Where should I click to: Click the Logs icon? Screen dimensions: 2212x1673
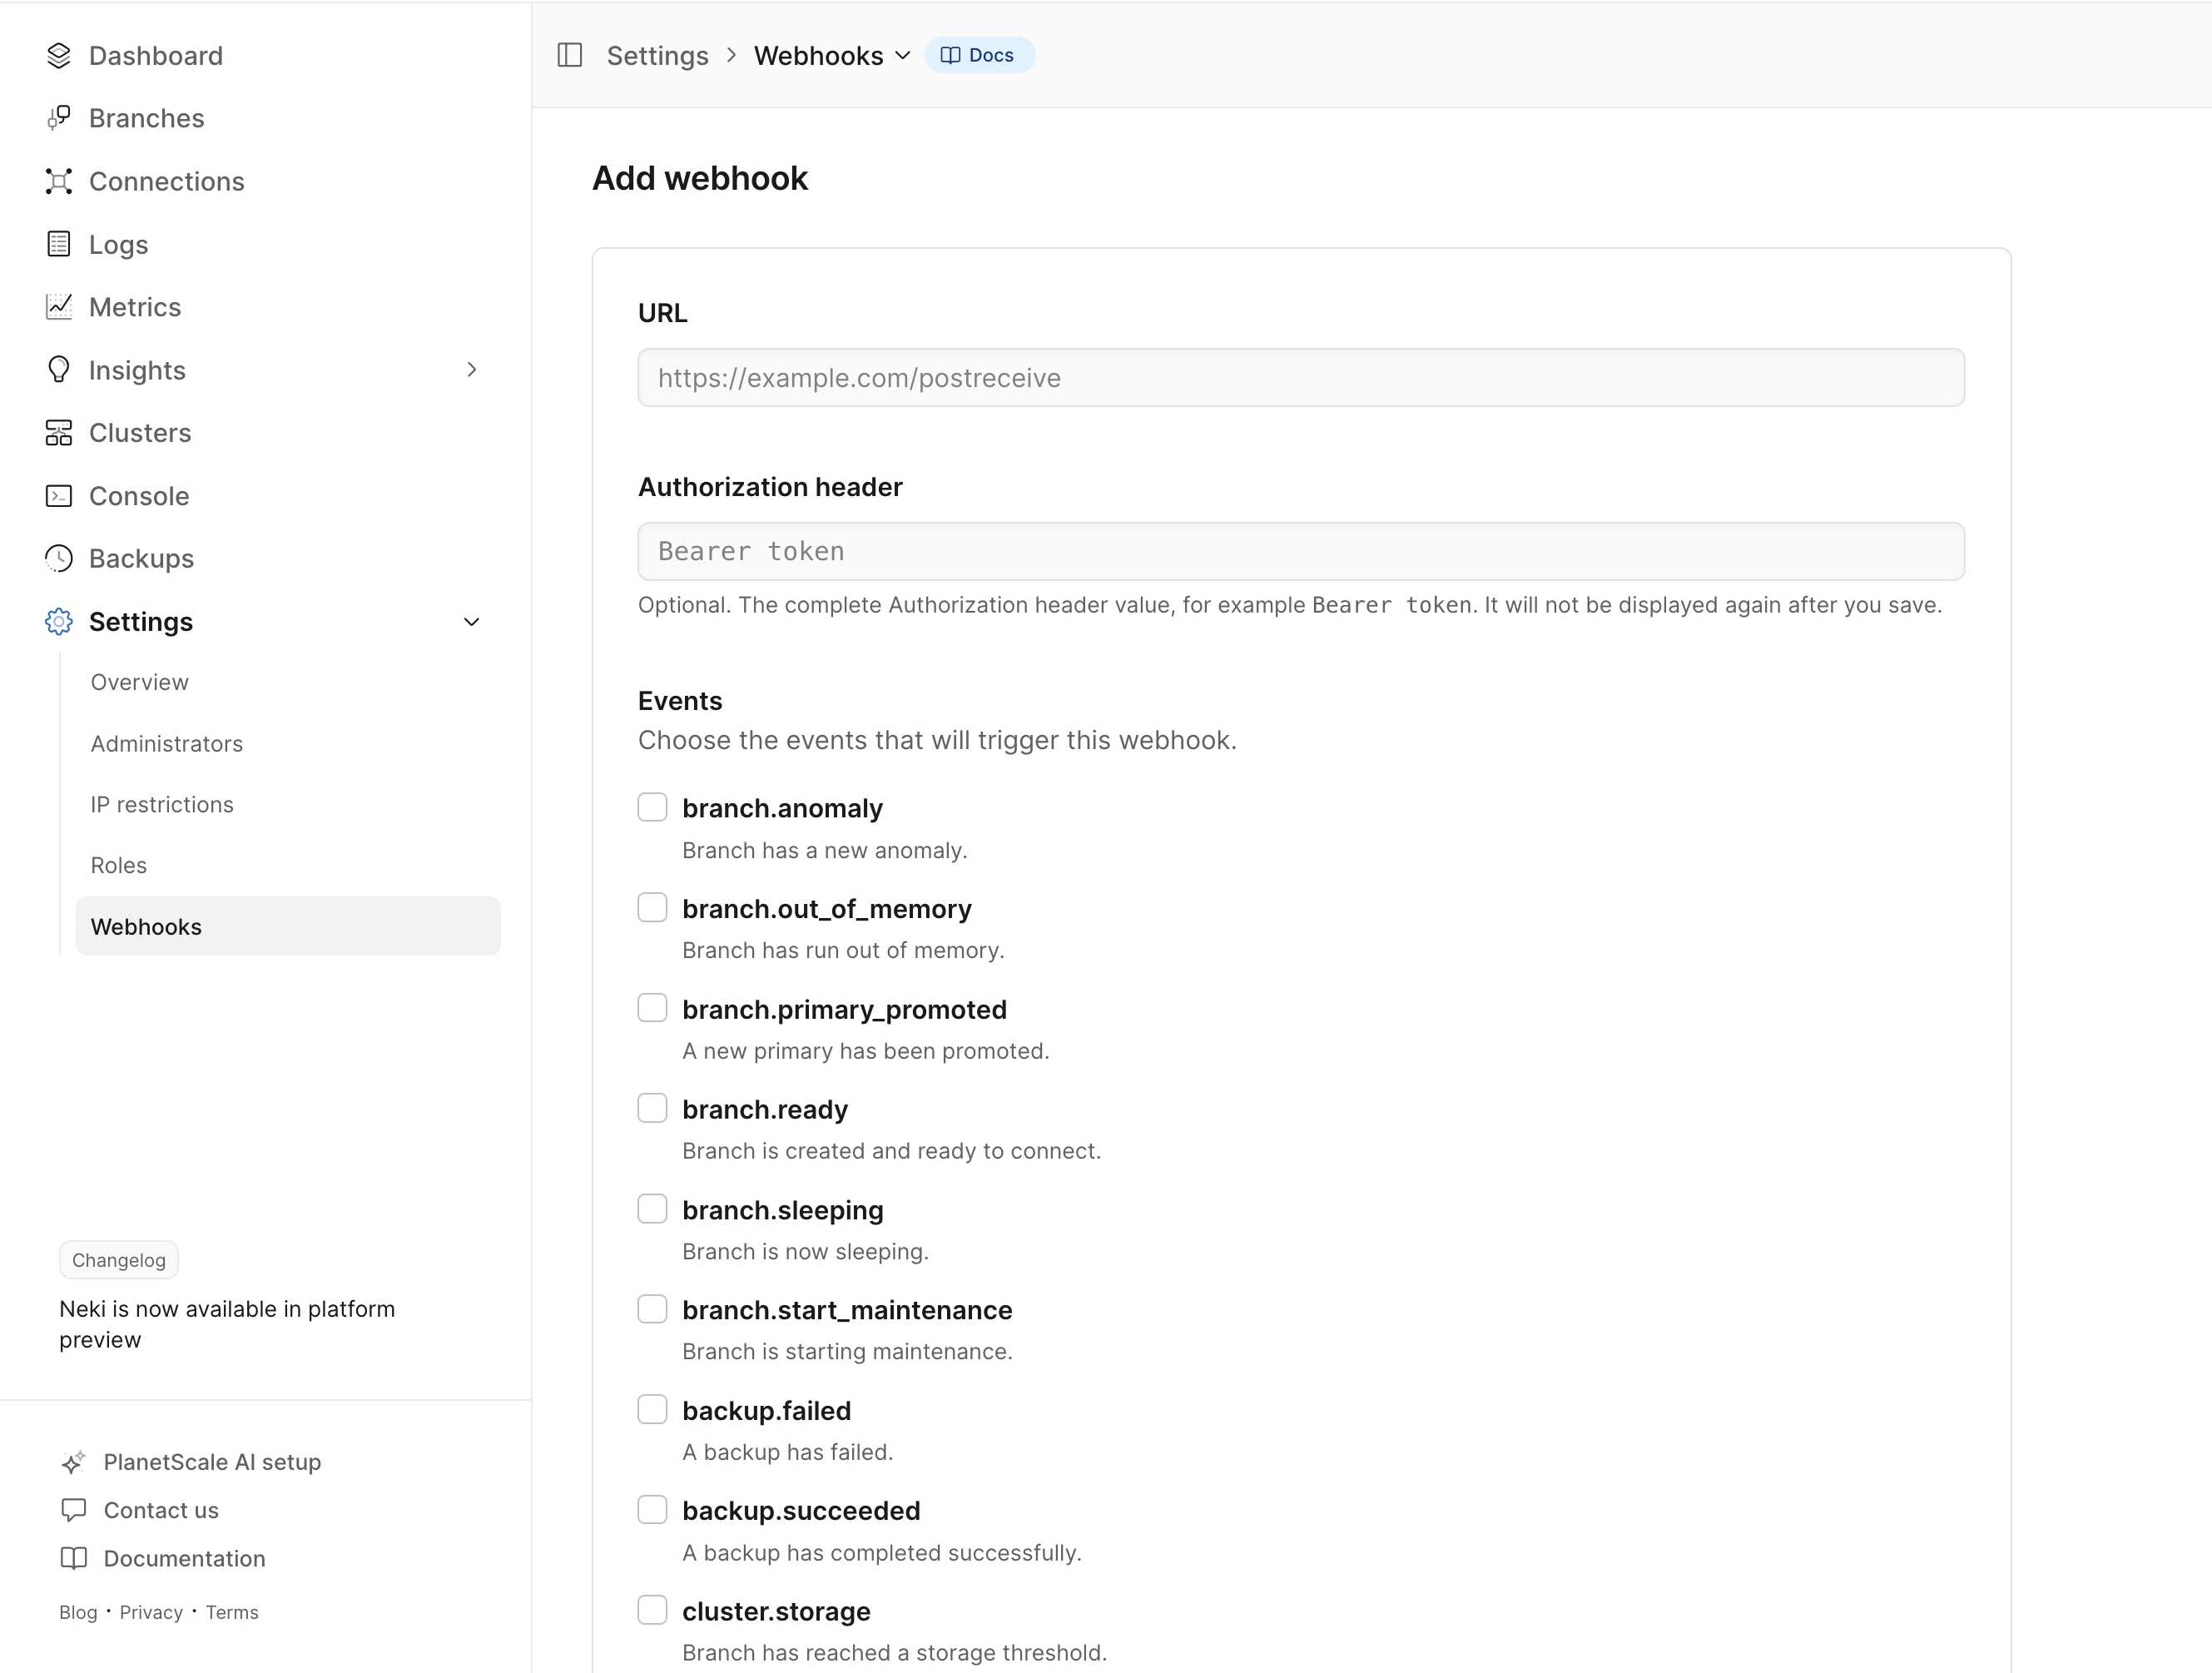(x=59, y=244)
